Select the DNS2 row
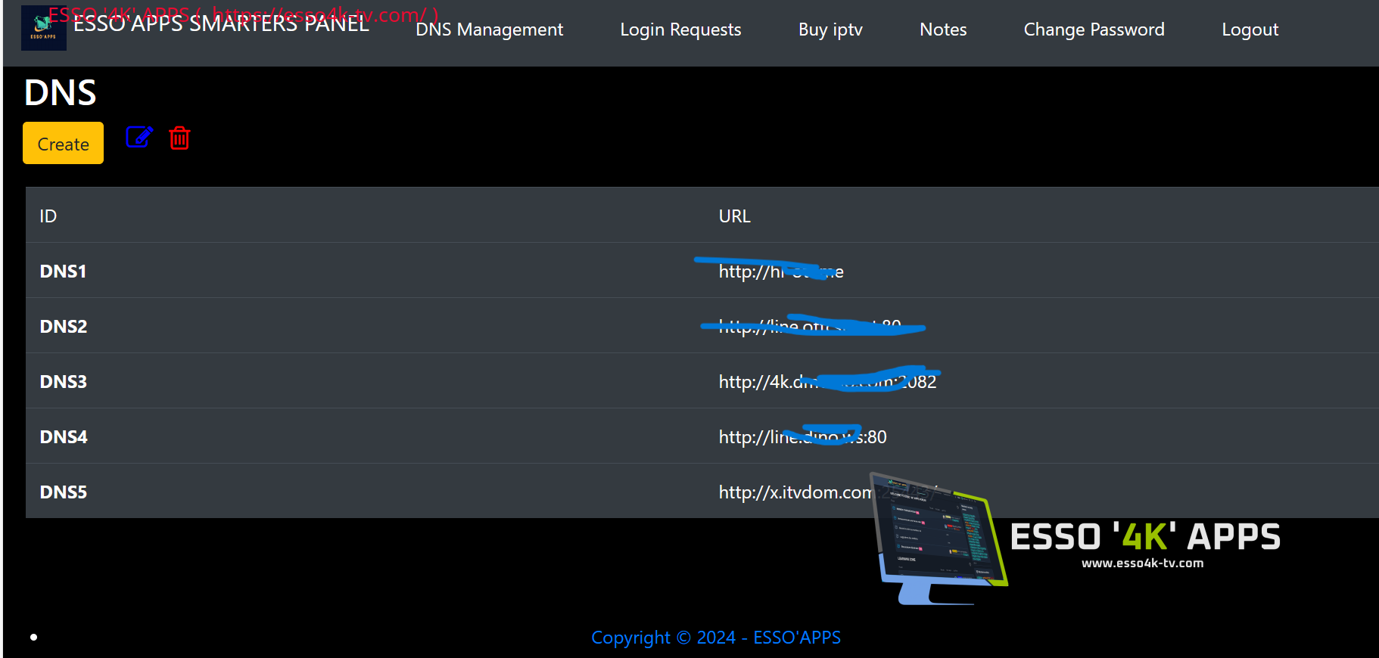Screen dimensions: 1379x658 coord(63,326)
